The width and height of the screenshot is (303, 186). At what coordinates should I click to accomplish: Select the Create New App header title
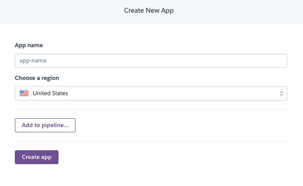pyautogui.click(x=149, y=10)
